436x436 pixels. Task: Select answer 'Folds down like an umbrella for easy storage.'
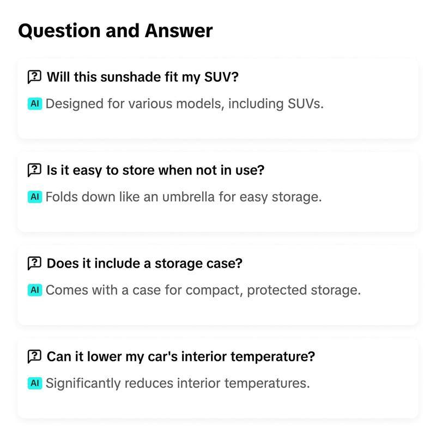tap(184, 197)
